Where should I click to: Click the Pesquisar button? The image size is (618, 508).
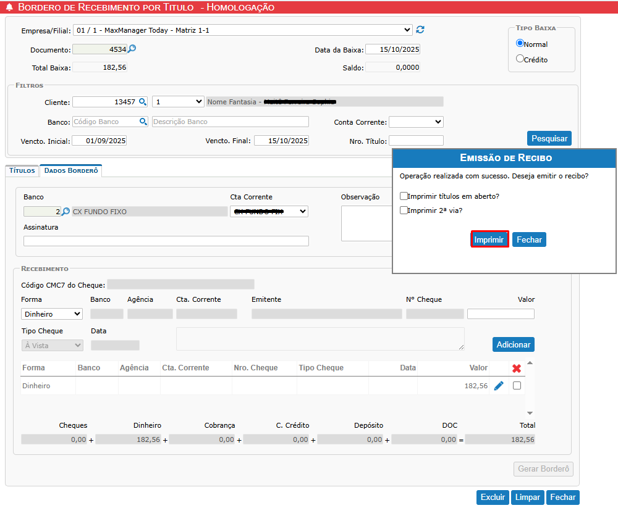point(549,138)
